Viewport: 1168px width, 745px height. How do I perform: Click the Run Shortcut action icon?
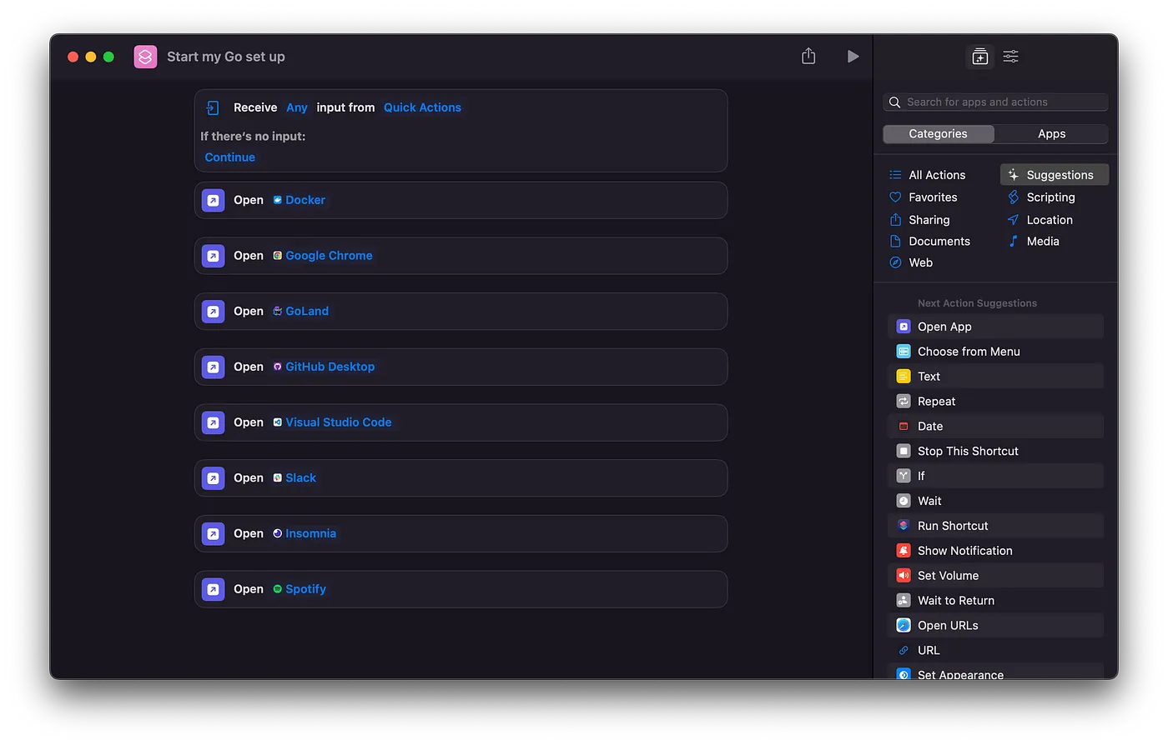904,526
